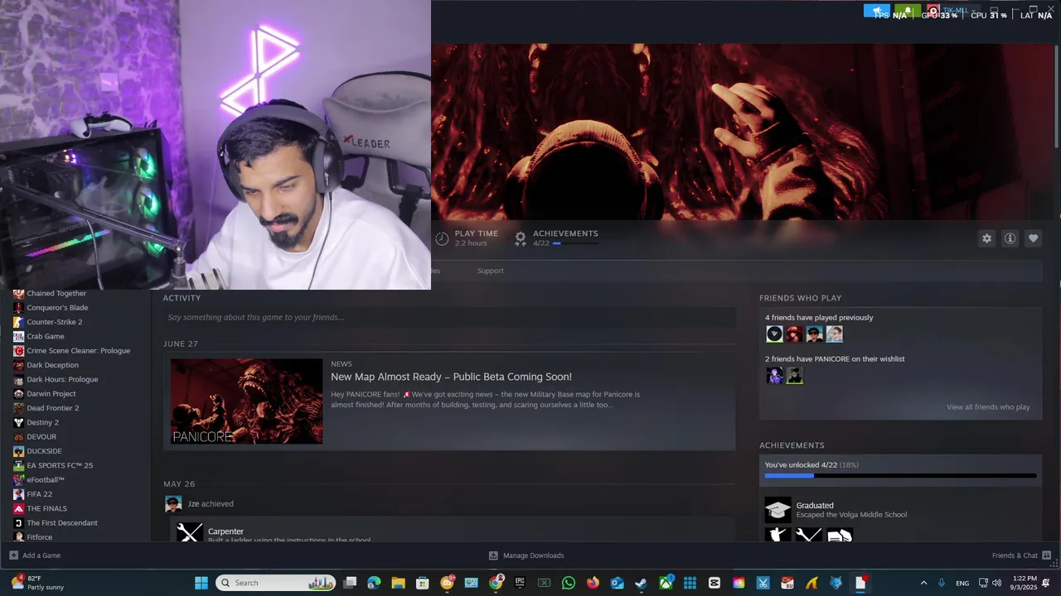Select Crime Scene Cleaner: Prologue in library
The image size is (1061, 596).
click(x=79, y=351)
